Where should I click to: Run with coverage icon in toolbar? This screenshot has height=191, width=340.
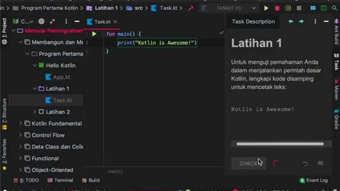tap(288, 8)
